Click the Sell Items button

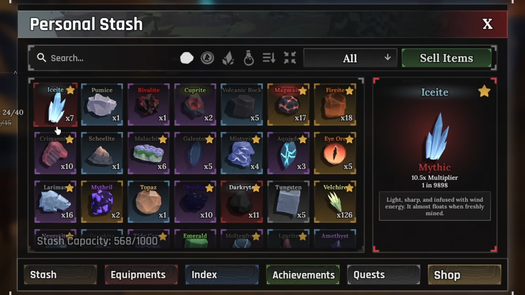(x=447, y=58)
